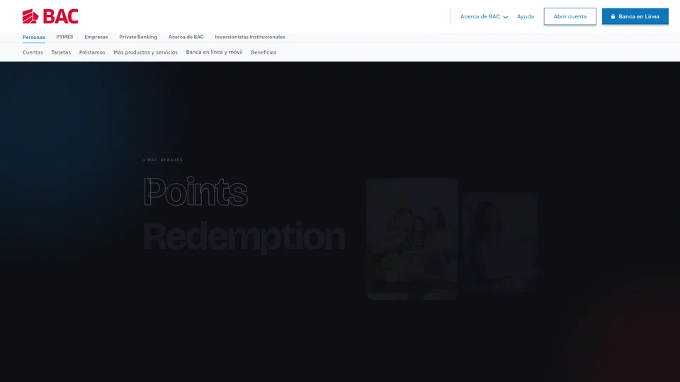Click the Points heading text
The image size is (680, 382).
(x=195, y=192)
